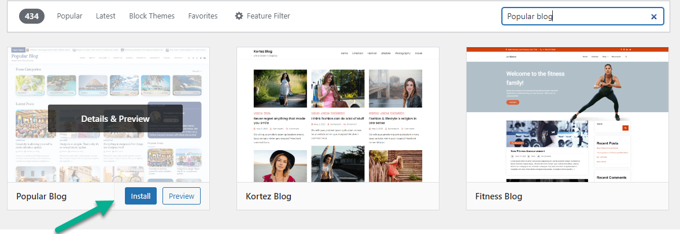Select the Kortez Blog theme name

268,196
